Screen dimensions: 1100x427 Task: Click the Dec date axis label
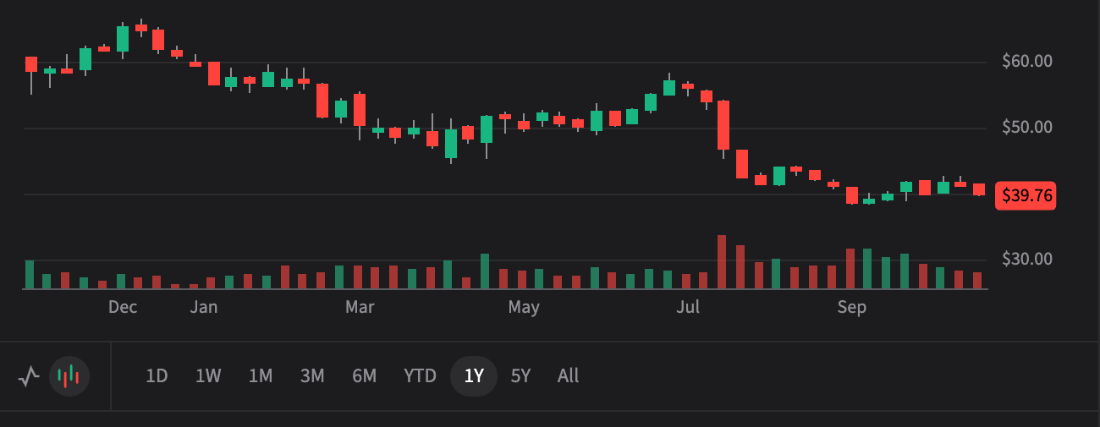(x=123, y=308)
